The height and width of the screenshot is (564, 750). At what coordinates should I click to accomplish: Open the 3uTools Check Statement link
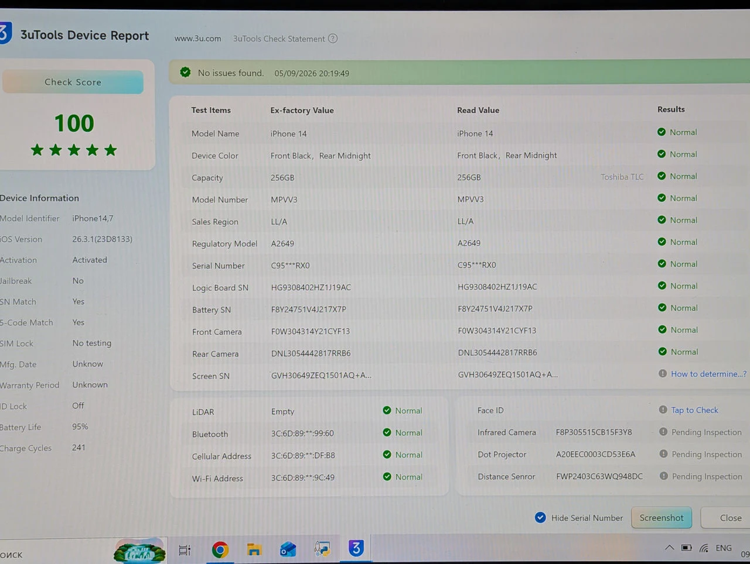coord(279,39)
